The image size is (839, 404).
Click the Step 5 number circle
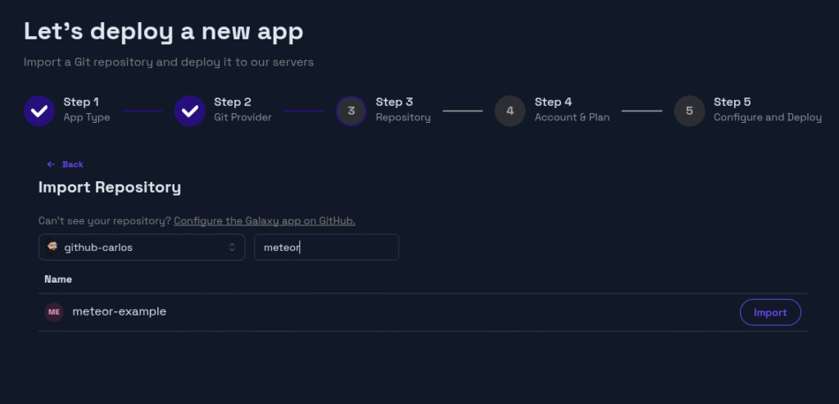coord(689,111)
